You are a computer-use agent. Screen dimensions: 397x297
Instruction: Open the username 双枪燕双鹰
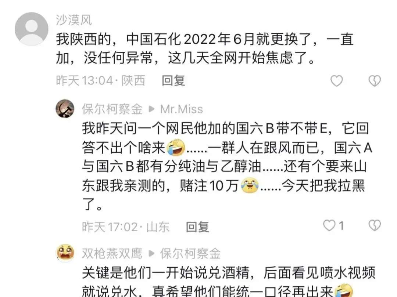pos(112,253)
